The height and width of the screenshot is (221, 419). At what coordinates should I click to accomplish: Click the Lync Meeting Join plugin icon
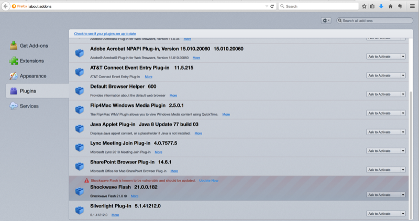(80, 148)
